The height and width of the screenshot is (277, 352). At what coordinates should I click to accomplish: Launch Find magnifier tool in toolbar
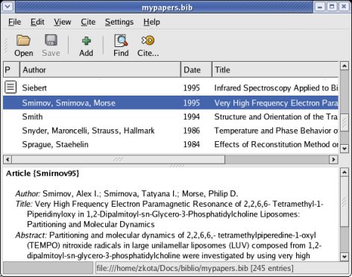[121, 40]
